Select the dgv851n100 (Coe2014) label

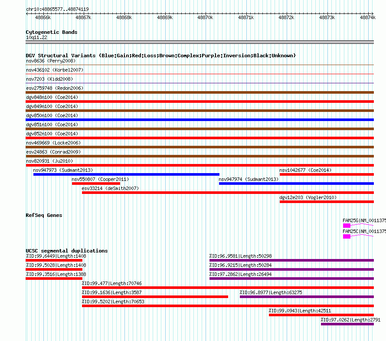[52, 125]
